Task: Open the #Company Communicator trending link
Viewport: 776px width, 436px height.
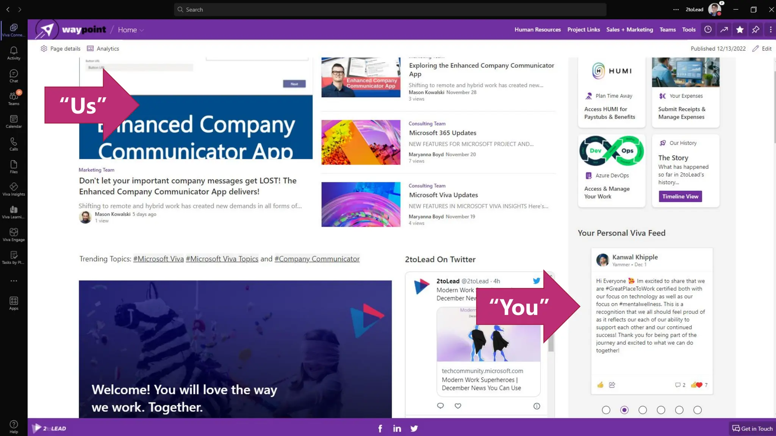Action: (317, 259)
